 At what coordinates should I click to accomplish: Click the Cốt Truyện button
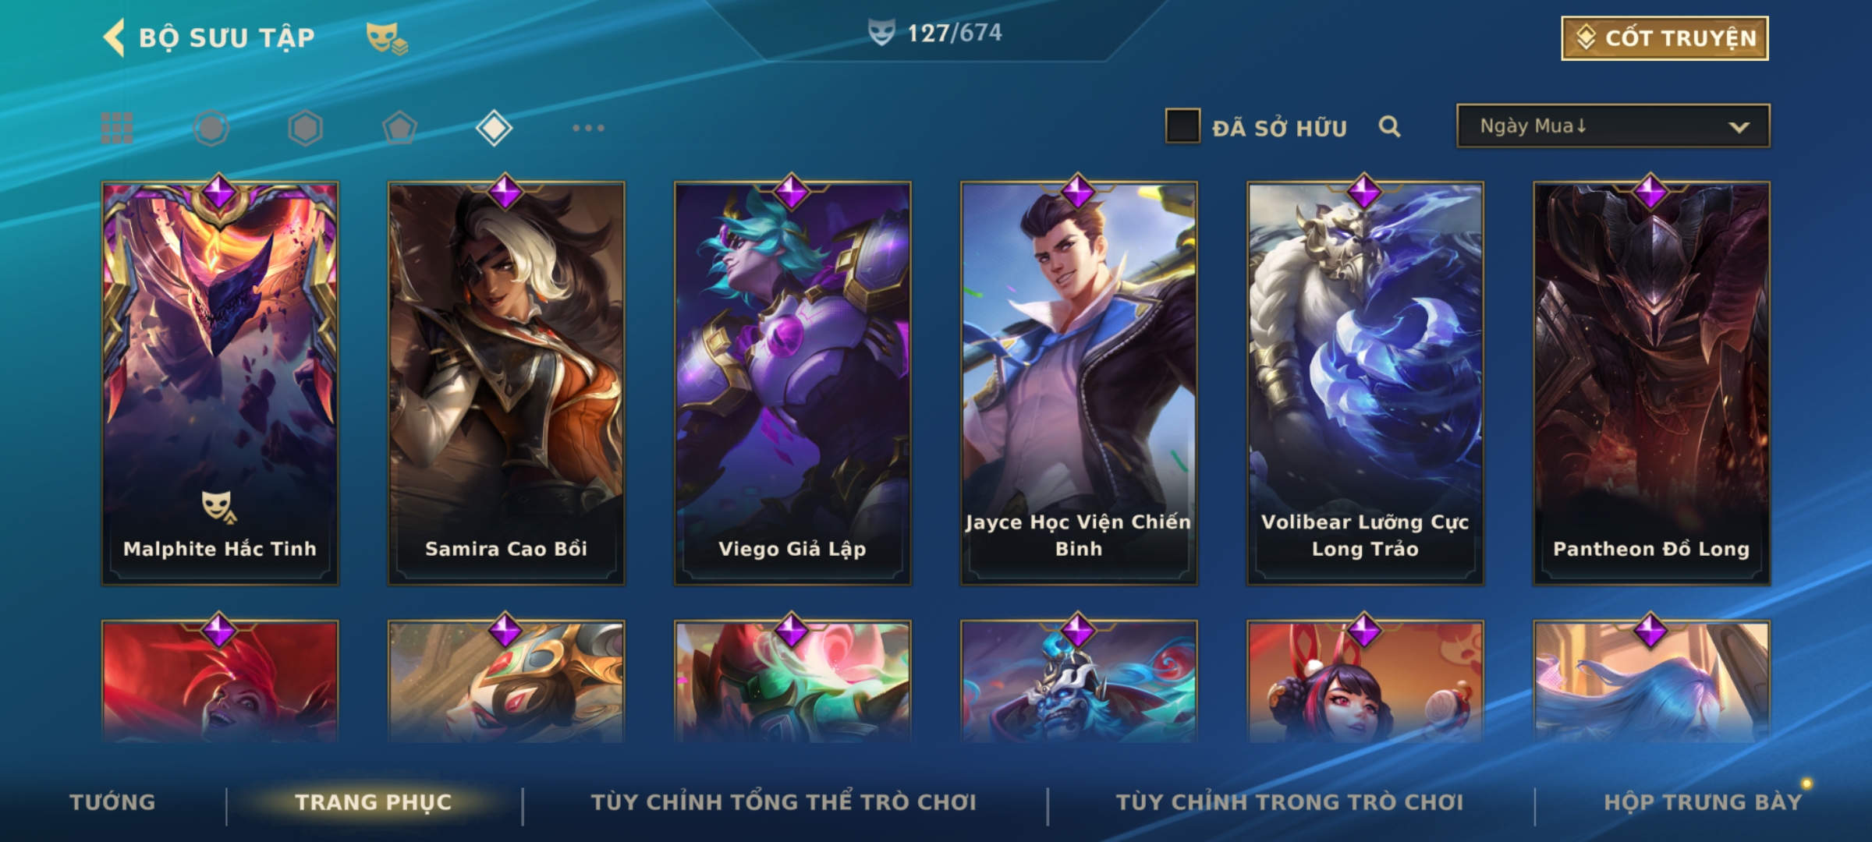pos(1665,38)
